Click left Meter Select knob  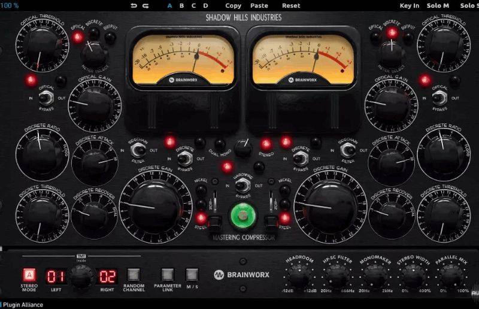click(95, 56)
